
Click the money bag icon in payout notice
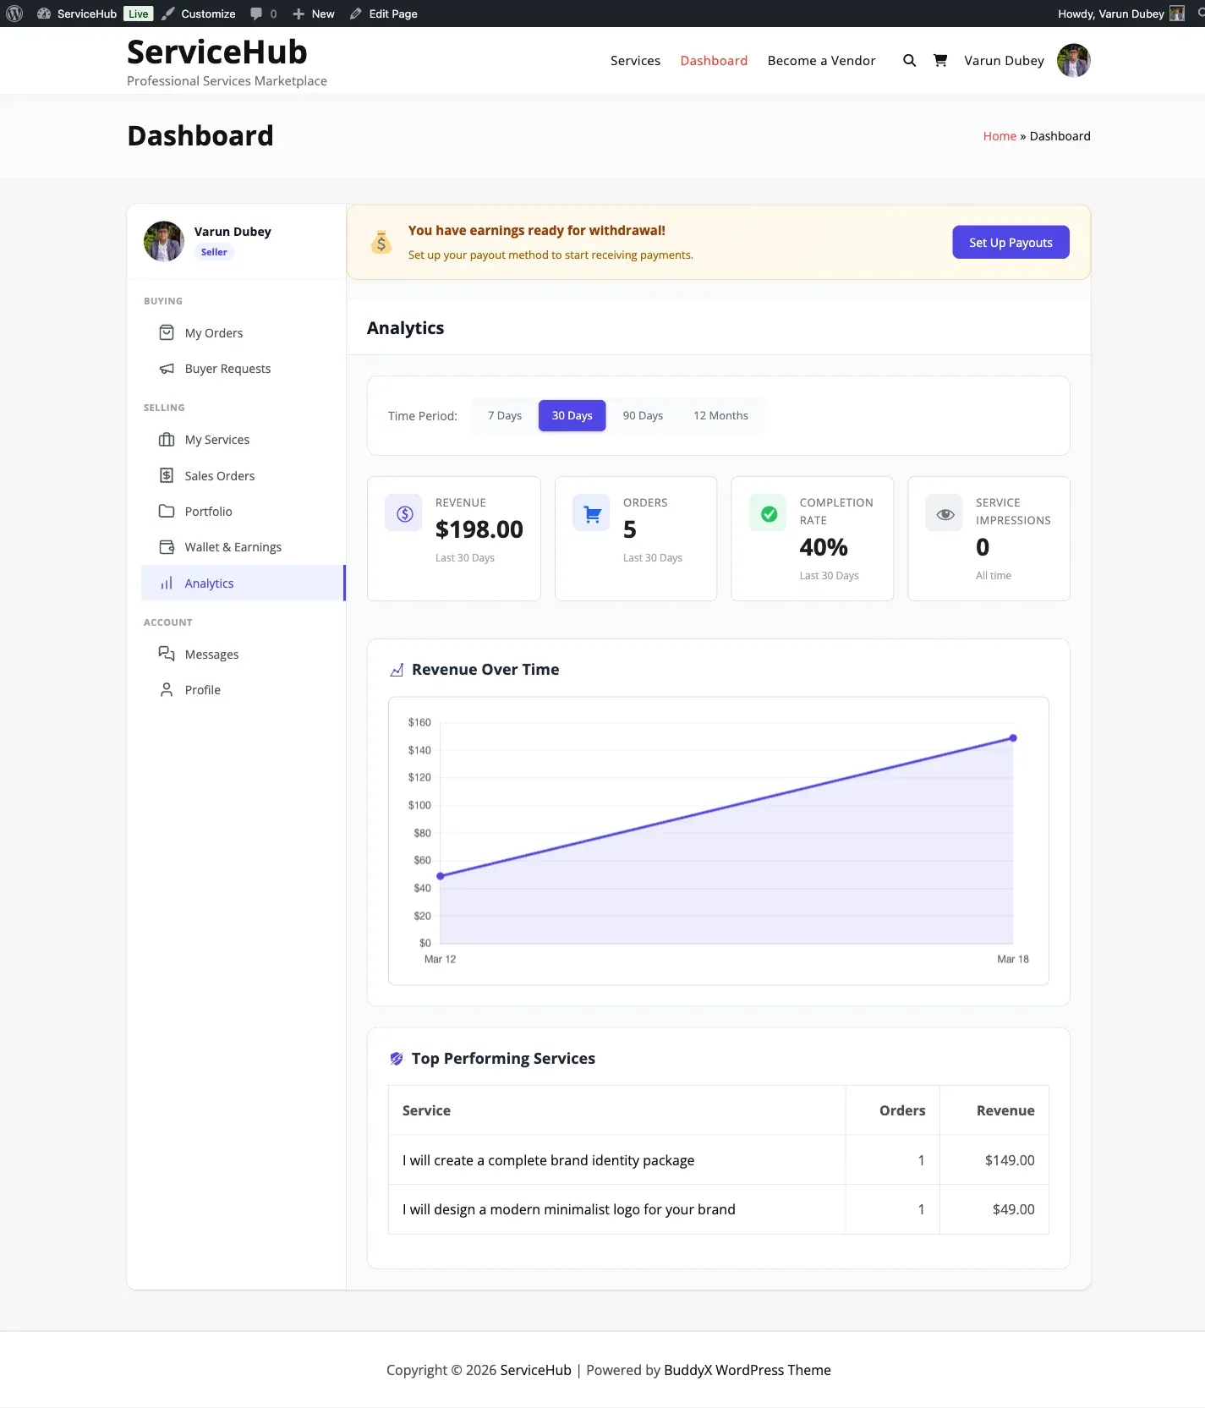point(381,243)
